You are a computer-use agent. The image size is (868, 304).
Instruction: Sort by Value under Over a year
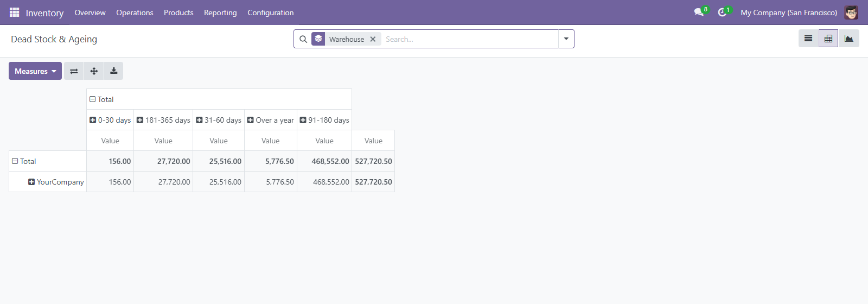pos(271,141)
